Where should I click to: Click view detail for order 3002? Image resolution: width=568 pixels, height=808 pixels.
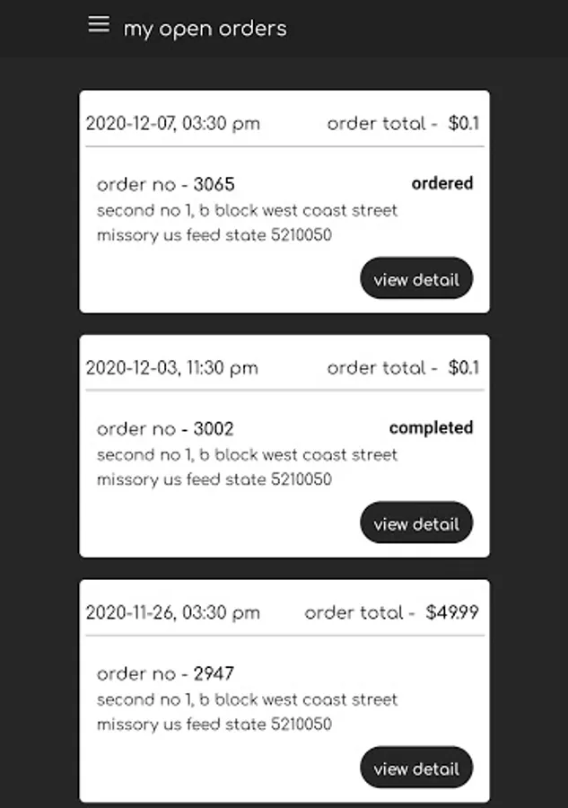(416, 523)
